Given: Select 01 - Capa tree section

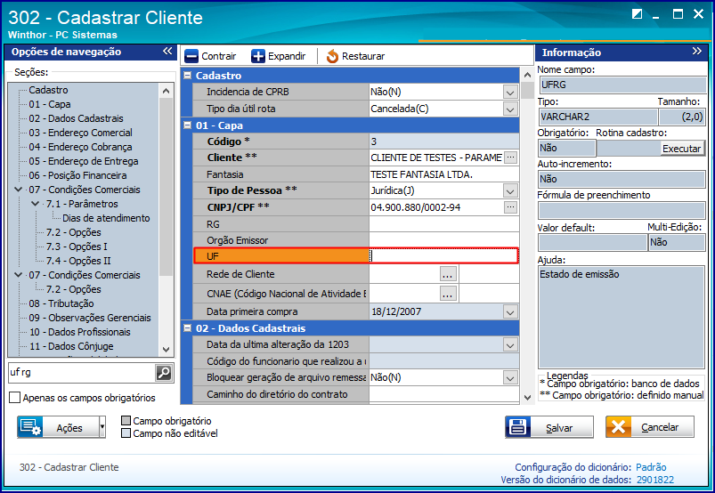Looking at the screenshot, I should [x=50, y=104].
